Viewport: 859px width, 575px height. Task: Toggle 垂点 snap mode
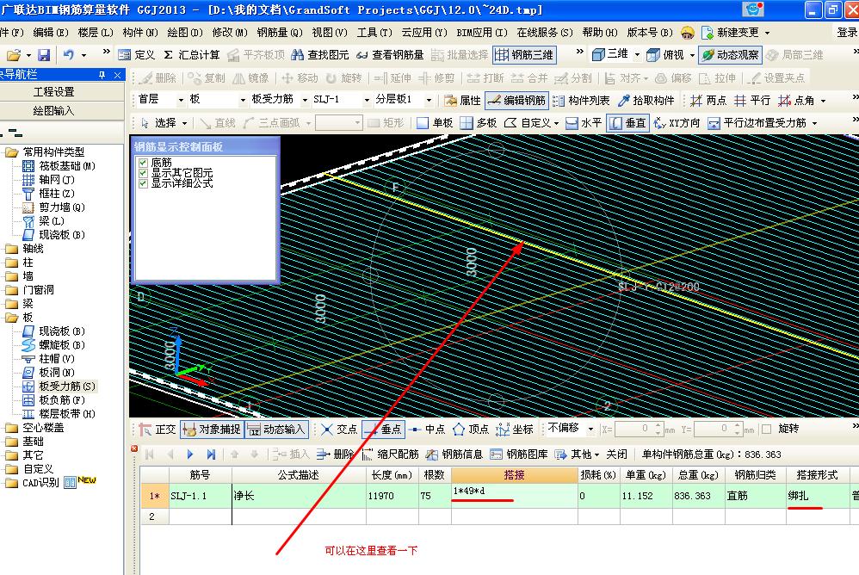pyautogui.click(x=384, y=430)
